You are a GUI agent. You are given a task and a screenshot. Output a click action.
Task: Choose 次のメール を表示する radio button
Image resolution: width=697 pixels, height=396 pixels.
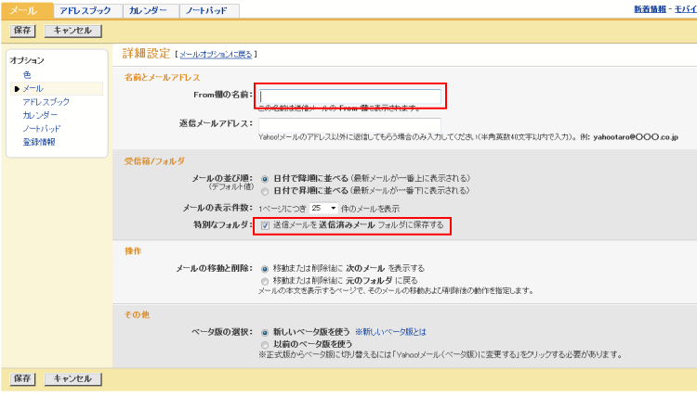(266, 267)
